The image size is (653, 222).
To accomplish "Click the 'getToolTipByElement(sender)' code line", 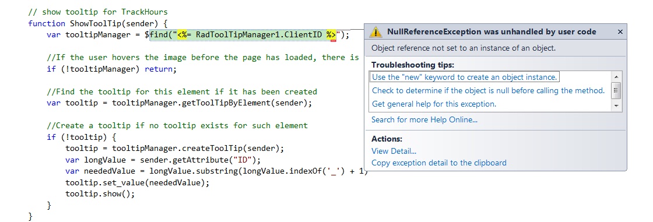I will point(179,103).
